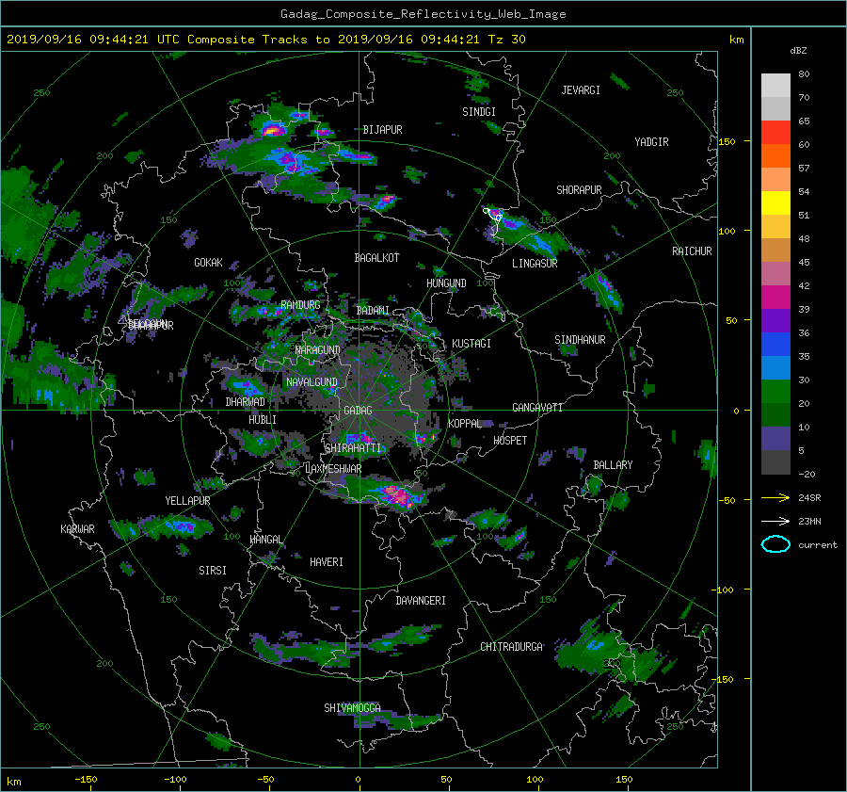Click the CHITRADURGA city label
The width and height of the screenshot is (847, 792).
512,647
